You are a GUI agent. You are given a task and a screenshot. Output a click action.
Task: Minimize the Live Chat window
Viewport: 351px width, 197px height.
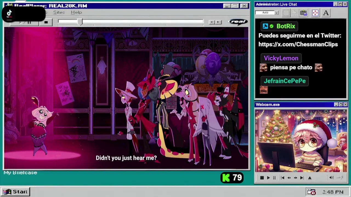pos(336,4)
